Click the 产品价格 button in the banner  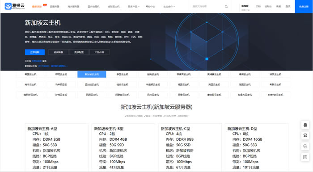click(x=99, y=52)
